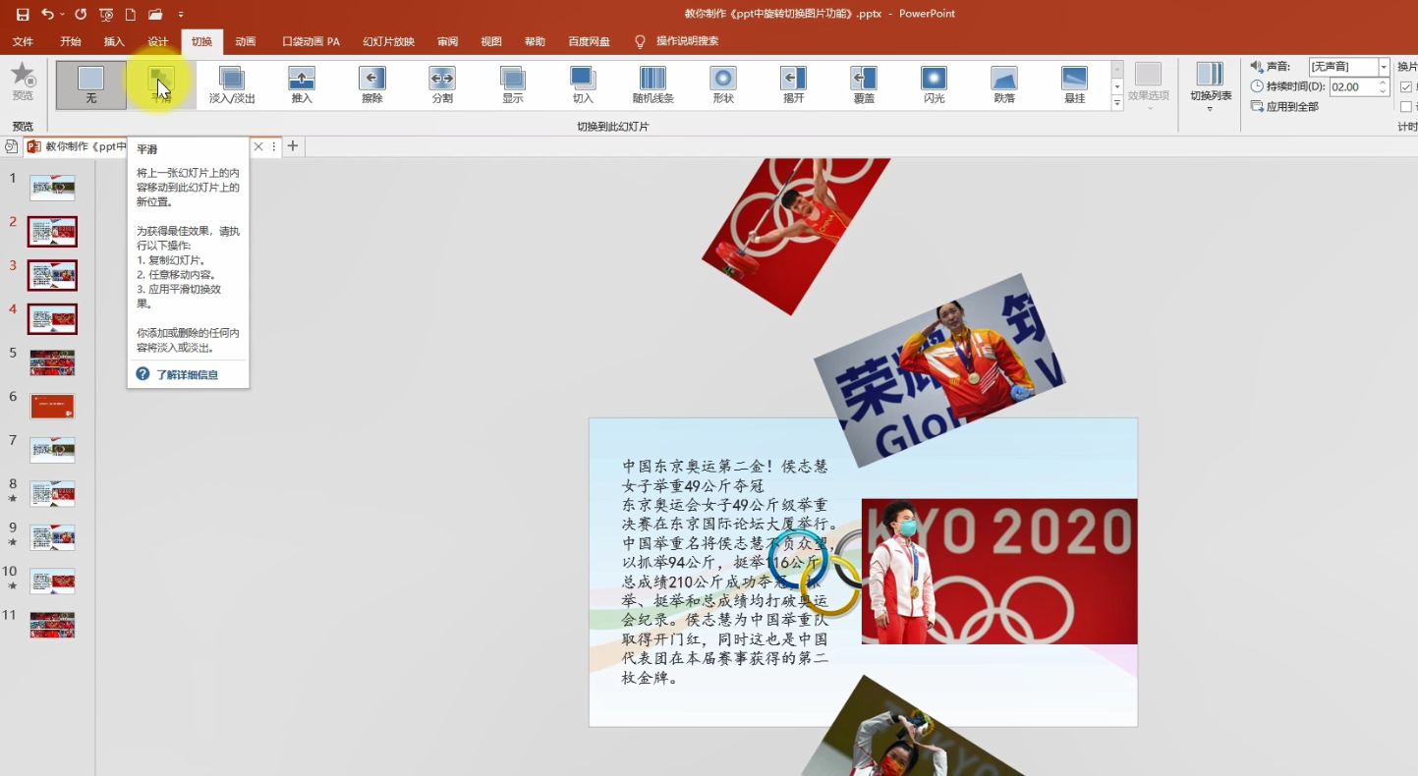Select slide 1 thumbnail
The width and height of the screenshot is (1418, 776).
click(52, 188)
